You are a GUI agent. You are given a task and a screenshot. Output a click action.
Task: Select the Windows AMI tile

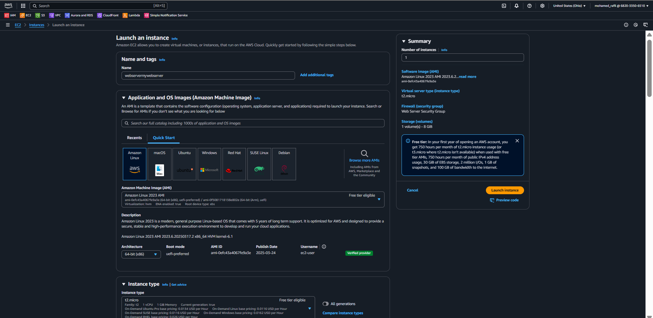point(209,164)
